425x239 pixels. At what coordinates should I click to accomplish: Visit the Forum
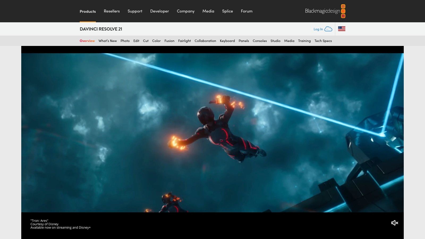pos(246,11)
